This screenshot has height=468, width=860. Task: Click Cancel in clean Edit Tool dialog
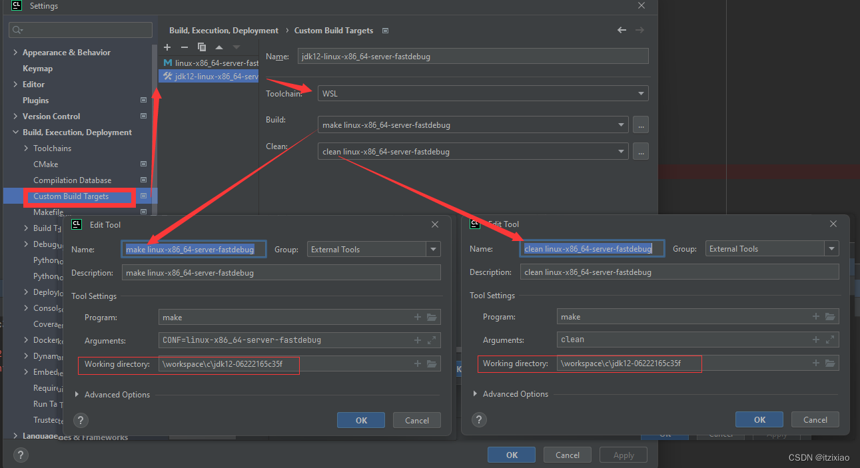point(815,419)
